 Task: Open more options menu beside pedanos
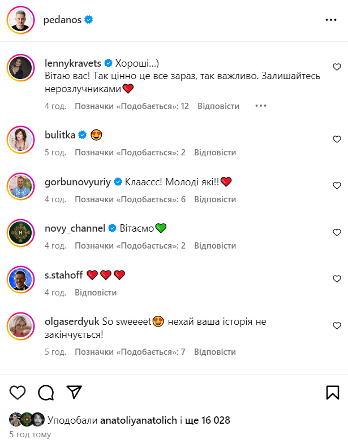(331, 20)
